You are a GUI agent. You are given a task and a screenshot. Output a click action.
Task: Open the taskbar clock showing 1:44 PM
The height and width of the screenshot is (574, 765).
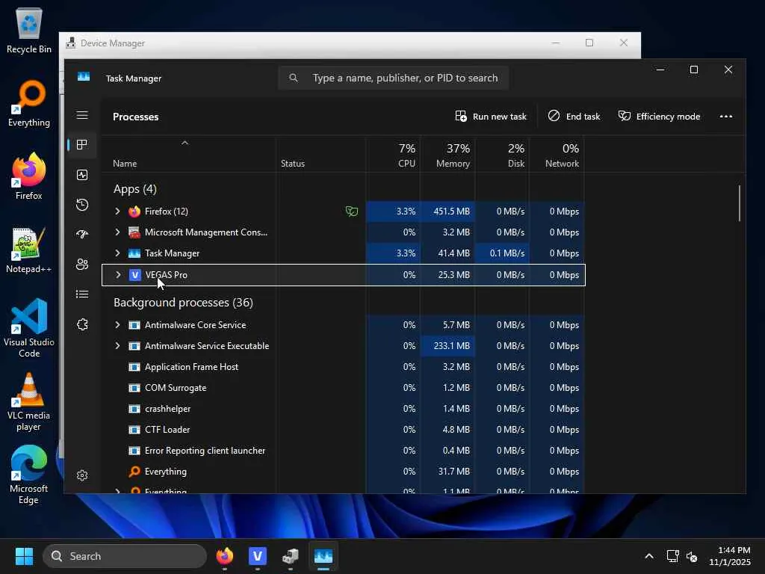coord(729,556)
